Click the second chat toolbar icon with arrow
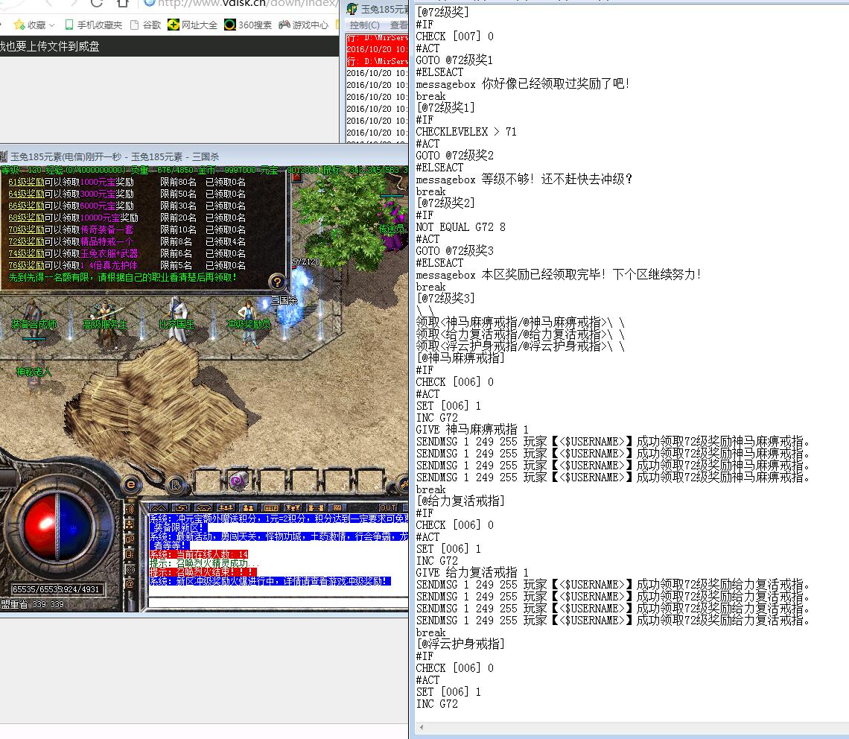This screenshot has height=739, width=849. (182, 507)
